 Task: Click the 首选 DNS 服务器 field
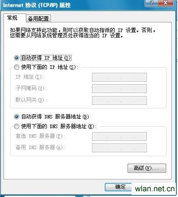[119, 136]
